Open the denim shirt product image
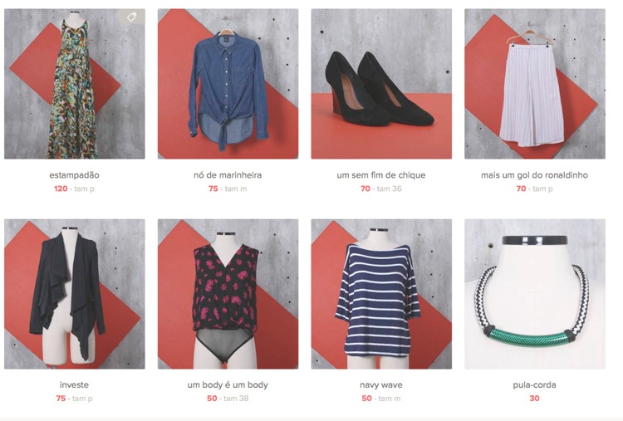623x421 pixels. point(228,84)
